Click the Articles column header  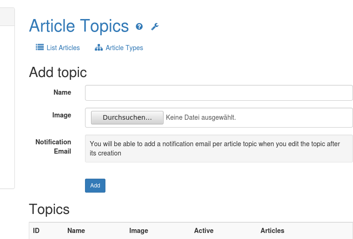click(272, 231)
